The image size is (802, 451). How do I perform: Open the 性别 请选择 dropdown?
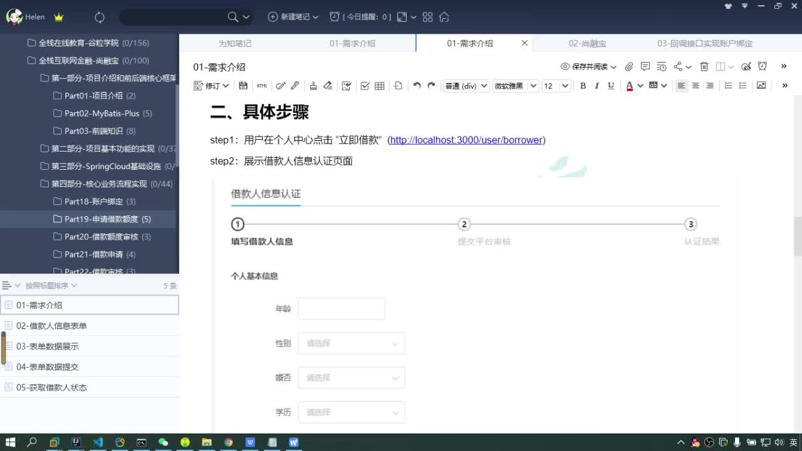coord(352,343)
